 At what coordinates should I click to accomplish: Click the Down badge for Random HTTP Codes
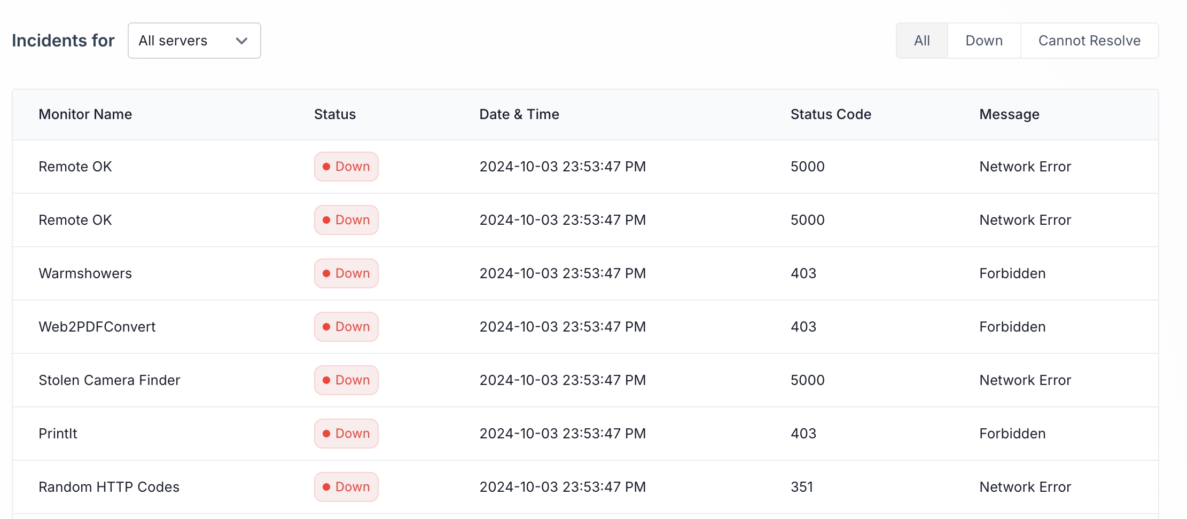point(346,486)
